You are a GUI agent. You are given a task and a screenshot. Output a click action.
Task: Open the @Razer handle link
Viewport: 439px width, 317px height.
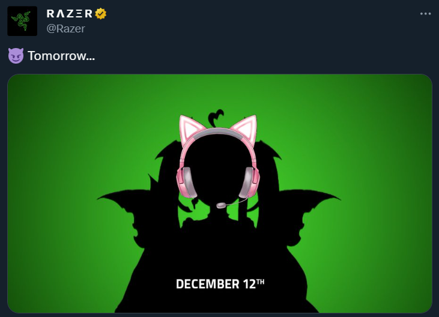(65, 29)
